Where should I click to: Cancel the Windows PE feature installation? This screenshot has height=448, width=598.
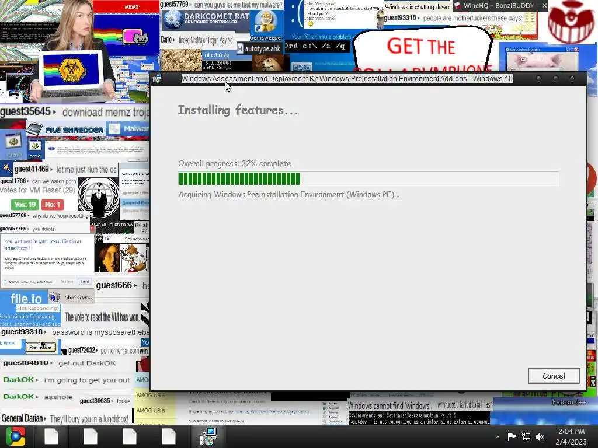pyautogui.click(x=554, y=376)
